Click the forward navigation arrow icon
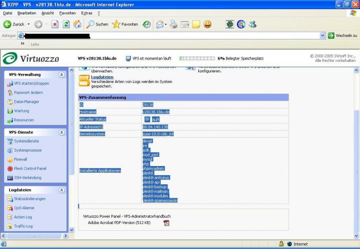This screenshot has width=360, height=249. 38,24
